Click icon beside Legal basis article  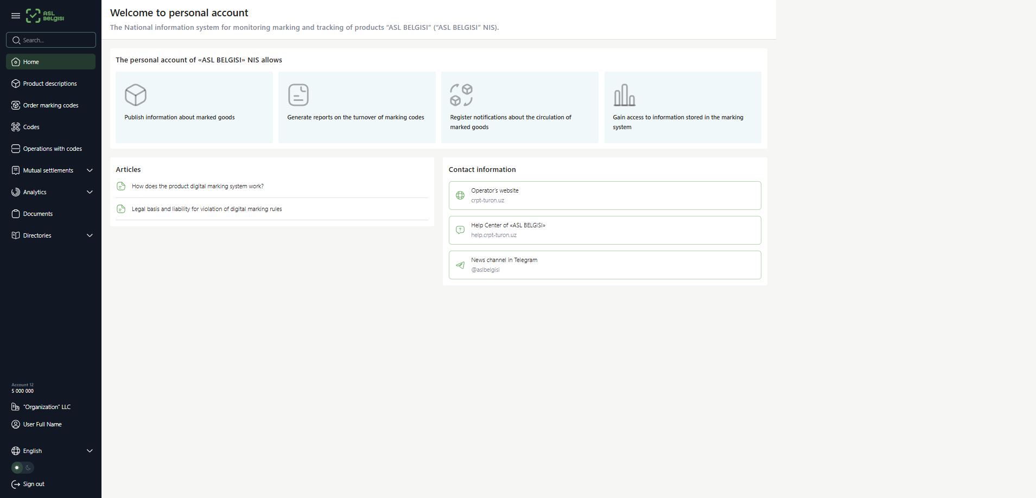click(x=121, y=209)
